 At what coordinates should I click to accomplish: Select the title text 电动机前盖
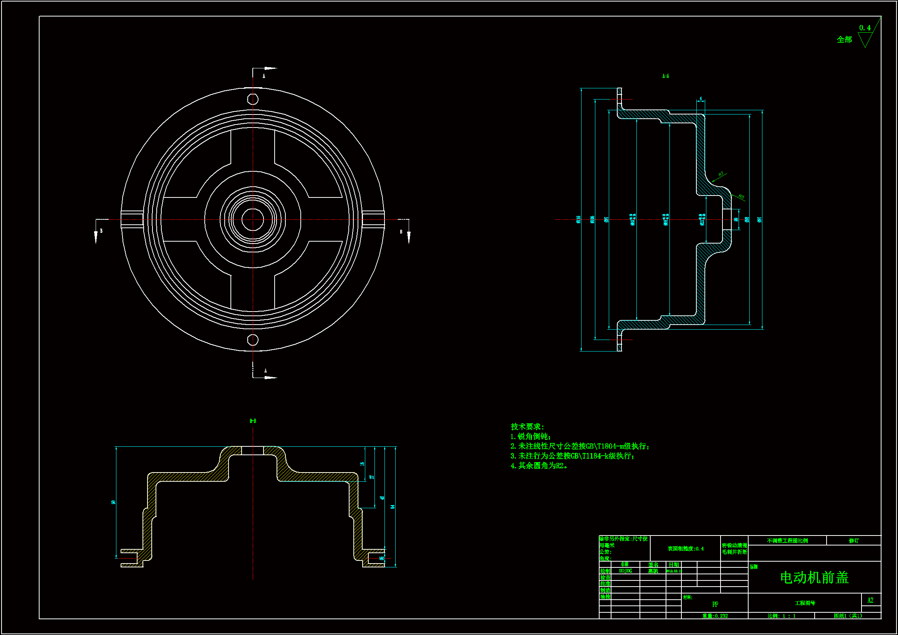pyautogui.click(x=814, y=578)
